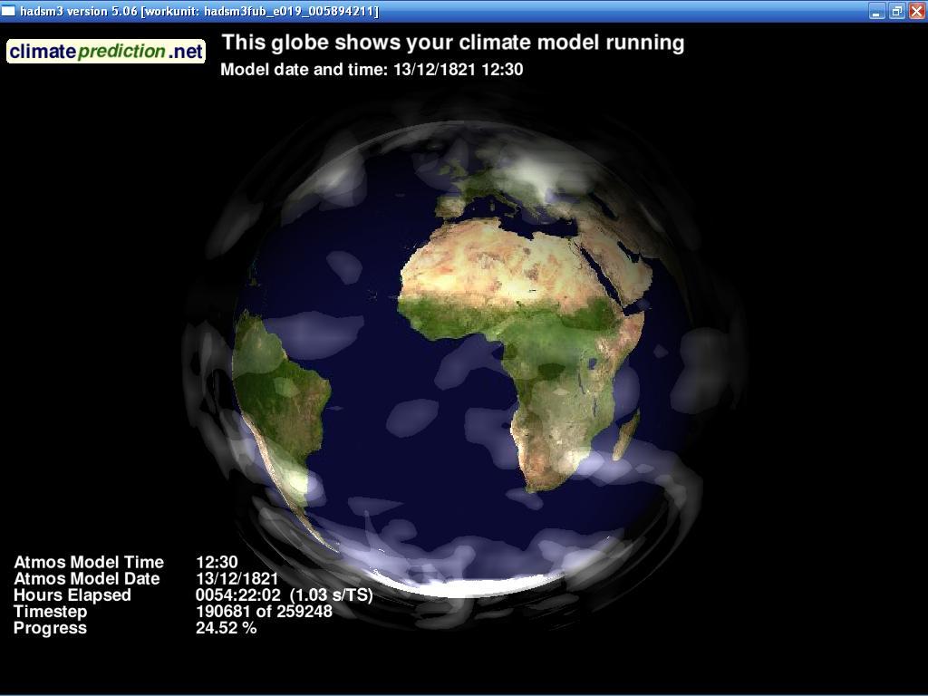Click the 'Atmos Model Date' label
This screenshot has height=696, width=928.
pyautogui.click(x=87, y=579)
